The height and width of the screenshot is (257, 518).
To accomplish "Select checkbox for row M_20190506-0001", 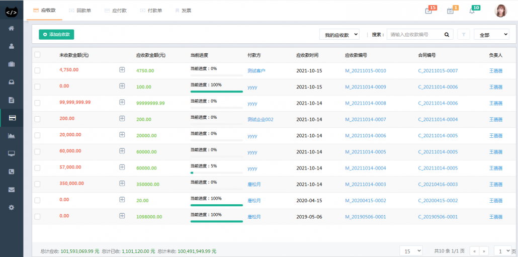I will click(x=37, y=217).
